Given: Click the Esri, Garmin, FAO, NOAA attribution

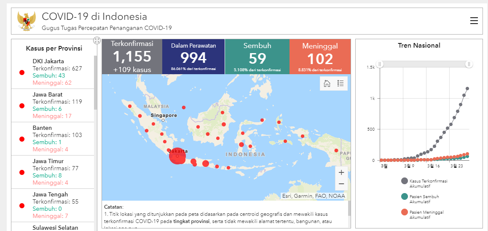Looking at the screenshot, I should pyautogui.click(x=314, y=196).
